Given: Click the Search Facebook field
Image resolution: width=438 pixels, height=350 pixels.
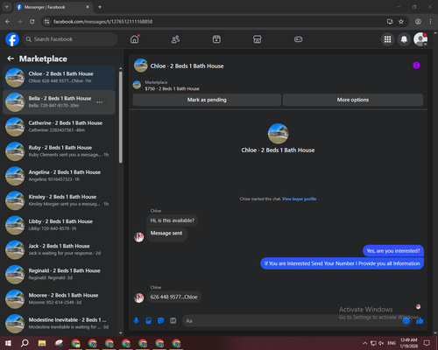Looking at the screenshot, I should tap(70, 39).
